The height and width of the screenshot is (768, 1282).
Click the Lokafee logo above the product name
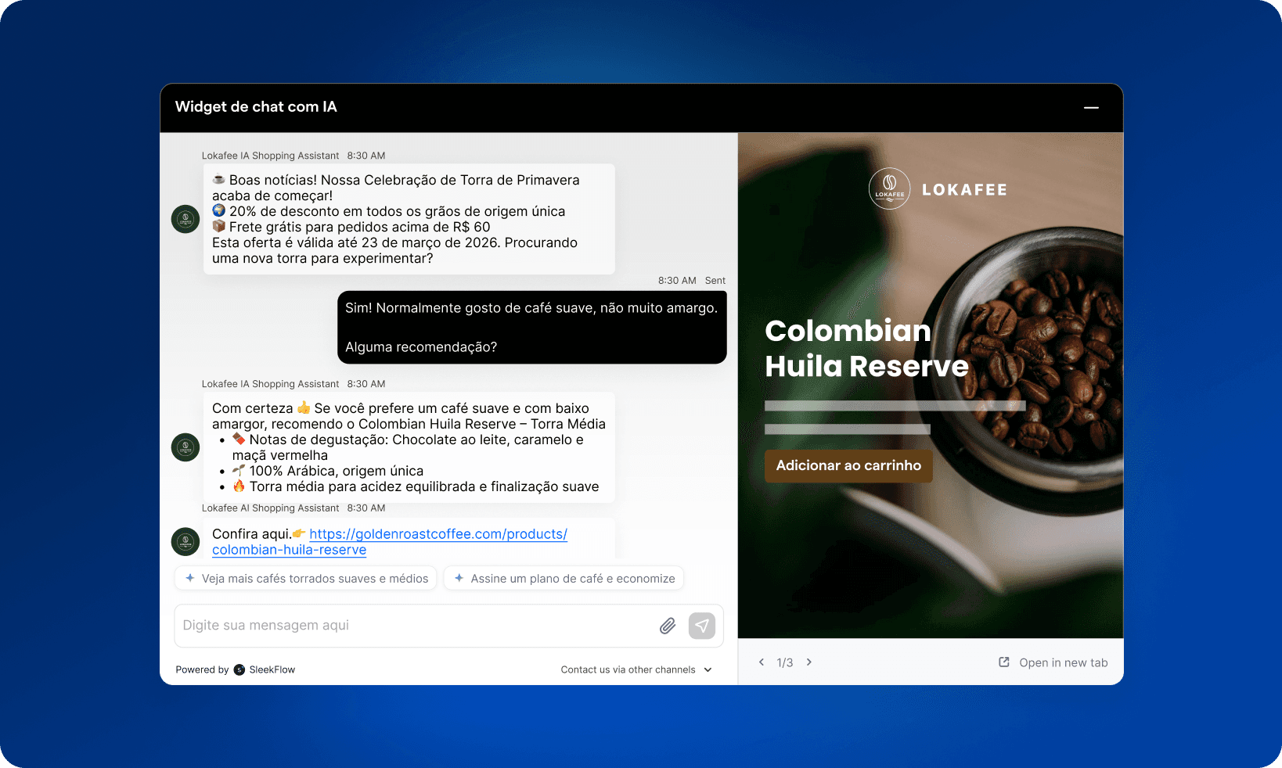pyautogui.click(x=889, y=188)
